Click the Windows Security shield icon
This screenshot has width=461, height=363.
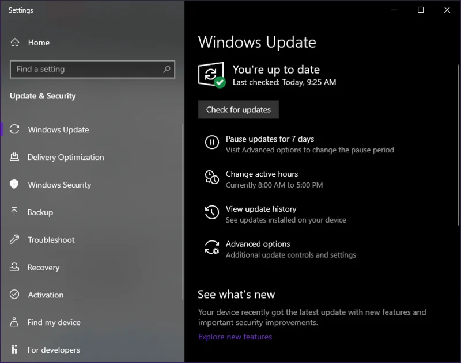(x=14, y=184)
